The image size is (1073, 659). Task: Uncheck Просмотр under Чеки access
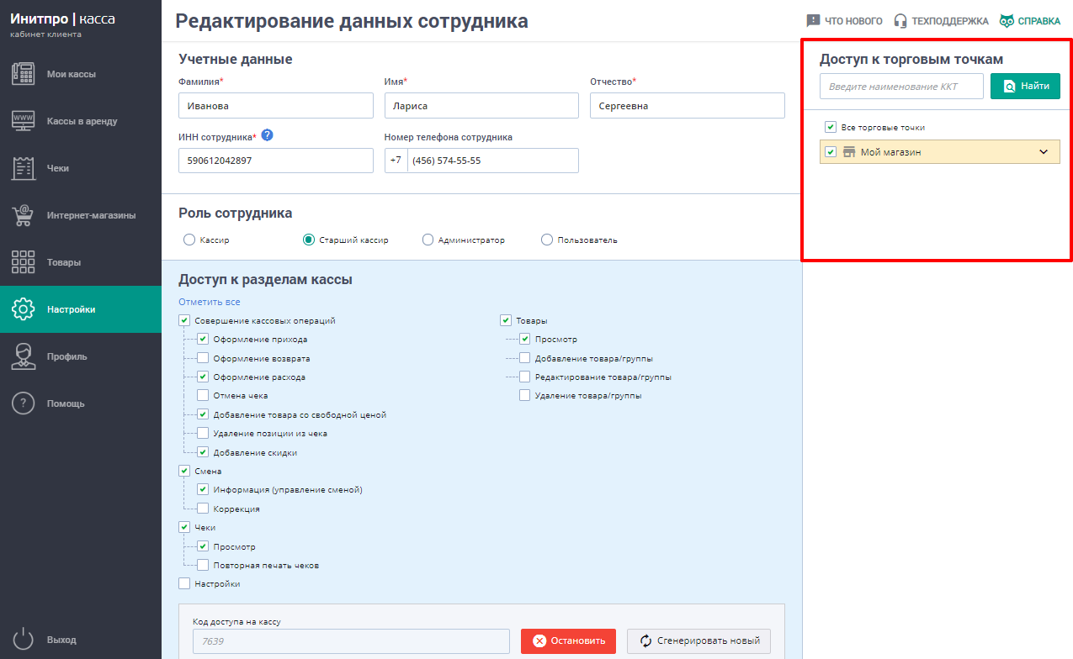click(x=203, y=547)
